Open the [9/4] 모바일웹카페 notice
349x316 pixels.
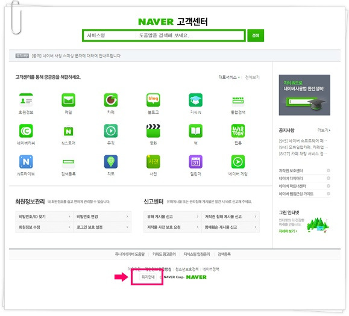[303, 147]
